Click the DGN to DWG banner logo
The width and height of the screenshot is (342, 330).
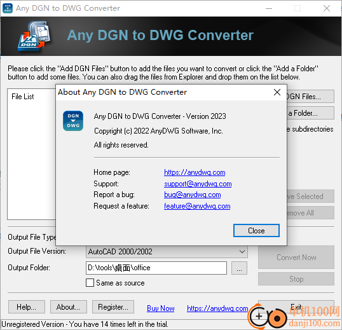pos(34,36)
